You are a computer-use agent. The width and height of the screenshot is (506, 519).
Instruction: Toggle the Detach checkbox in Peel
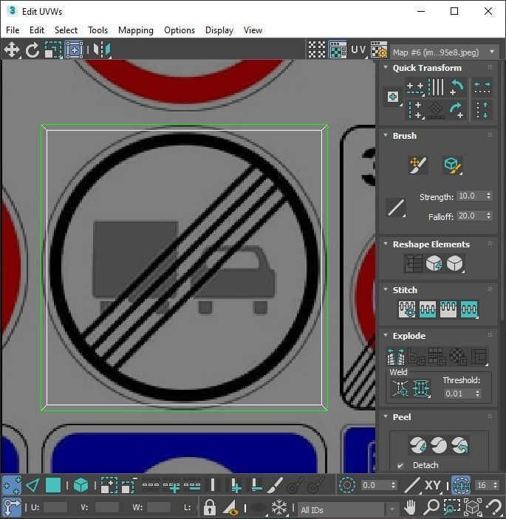[x=400, y=466]
